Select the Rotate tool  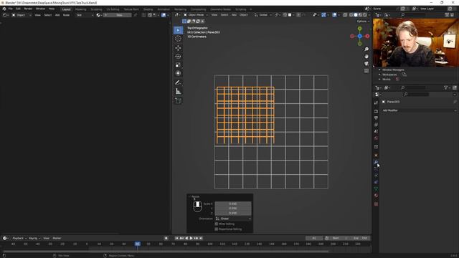point(178,57)
